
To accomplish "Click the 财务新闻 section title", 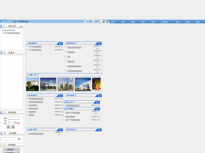I will [32, 43].
